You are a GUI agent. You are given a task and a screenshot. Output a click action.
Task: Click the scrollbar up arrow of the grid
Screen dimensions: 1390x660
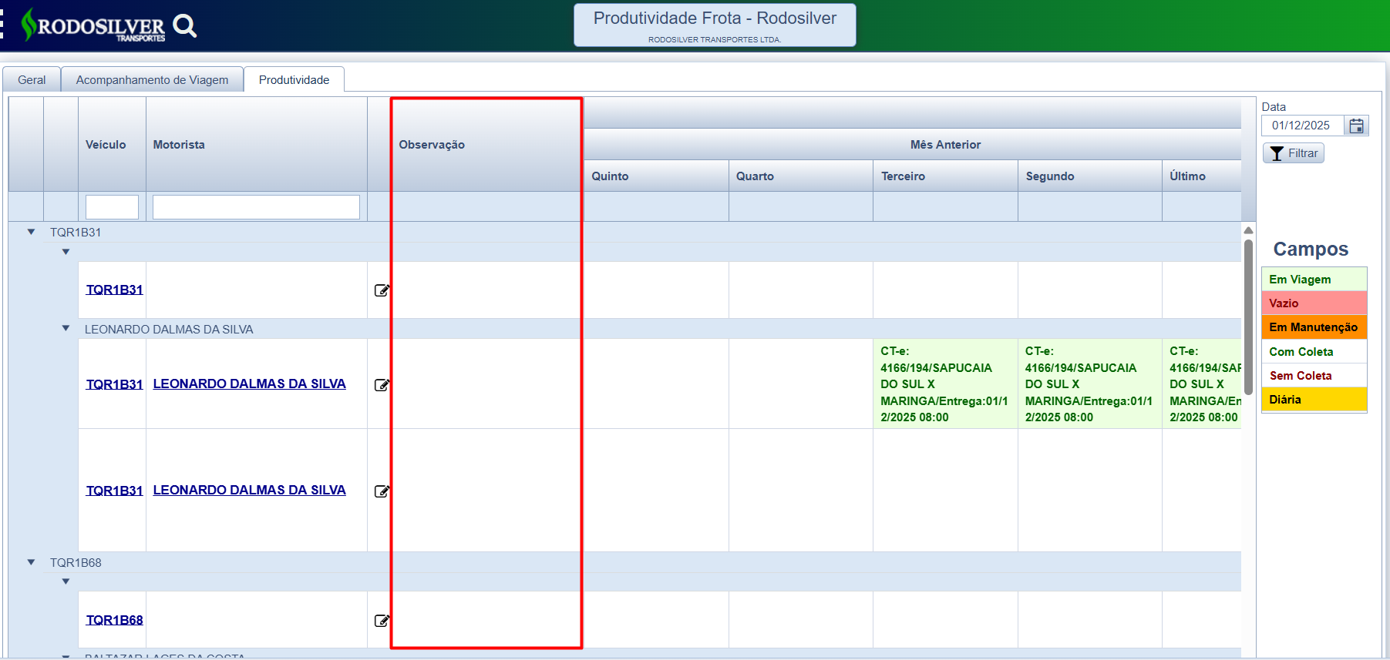pyautogui.click(x=1248, y=230)
